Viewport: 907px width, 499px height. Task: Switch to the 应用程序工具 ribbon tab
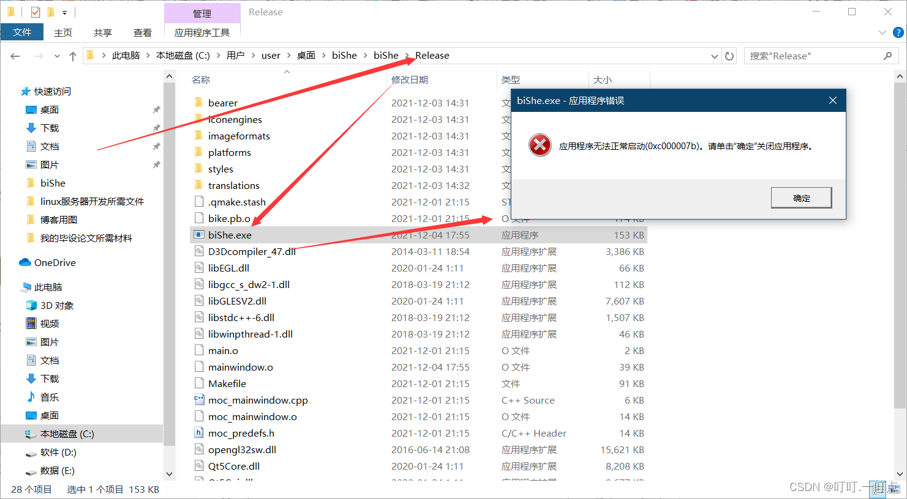pyautogui.click(x=202, y=32)
